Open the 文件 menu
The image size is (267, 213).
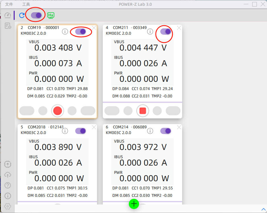click(x=9, y=4)
